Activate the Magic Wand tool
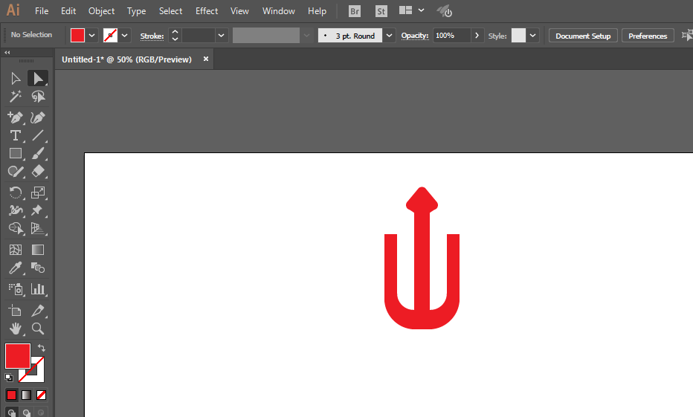The width and height of the screenshot is (693, 417). point(16,97)
